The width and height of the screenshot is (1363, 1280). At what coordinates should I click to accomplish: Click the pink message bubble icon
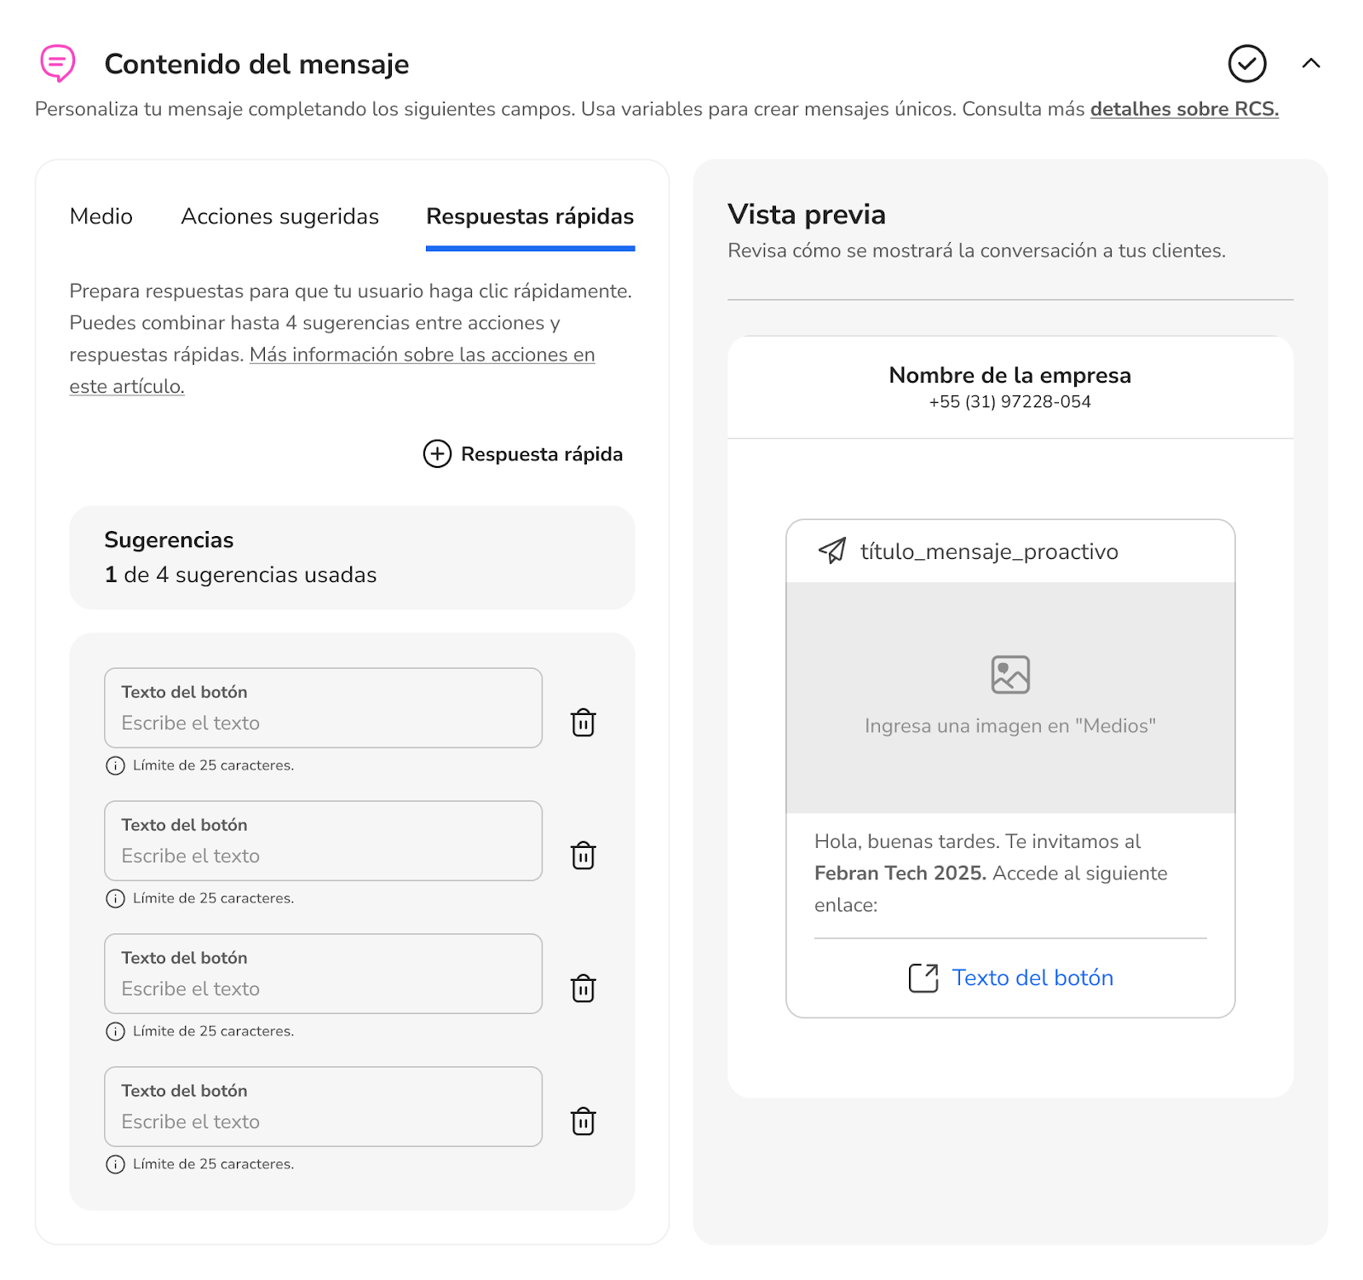tap(58, 63)
